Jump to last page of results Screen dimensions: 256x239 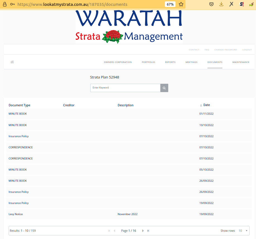click(x=148, y=231)
